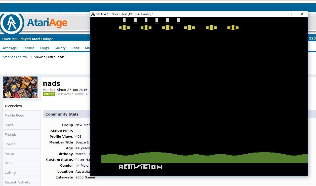Click the Birthday label

(x=65, y=154)
